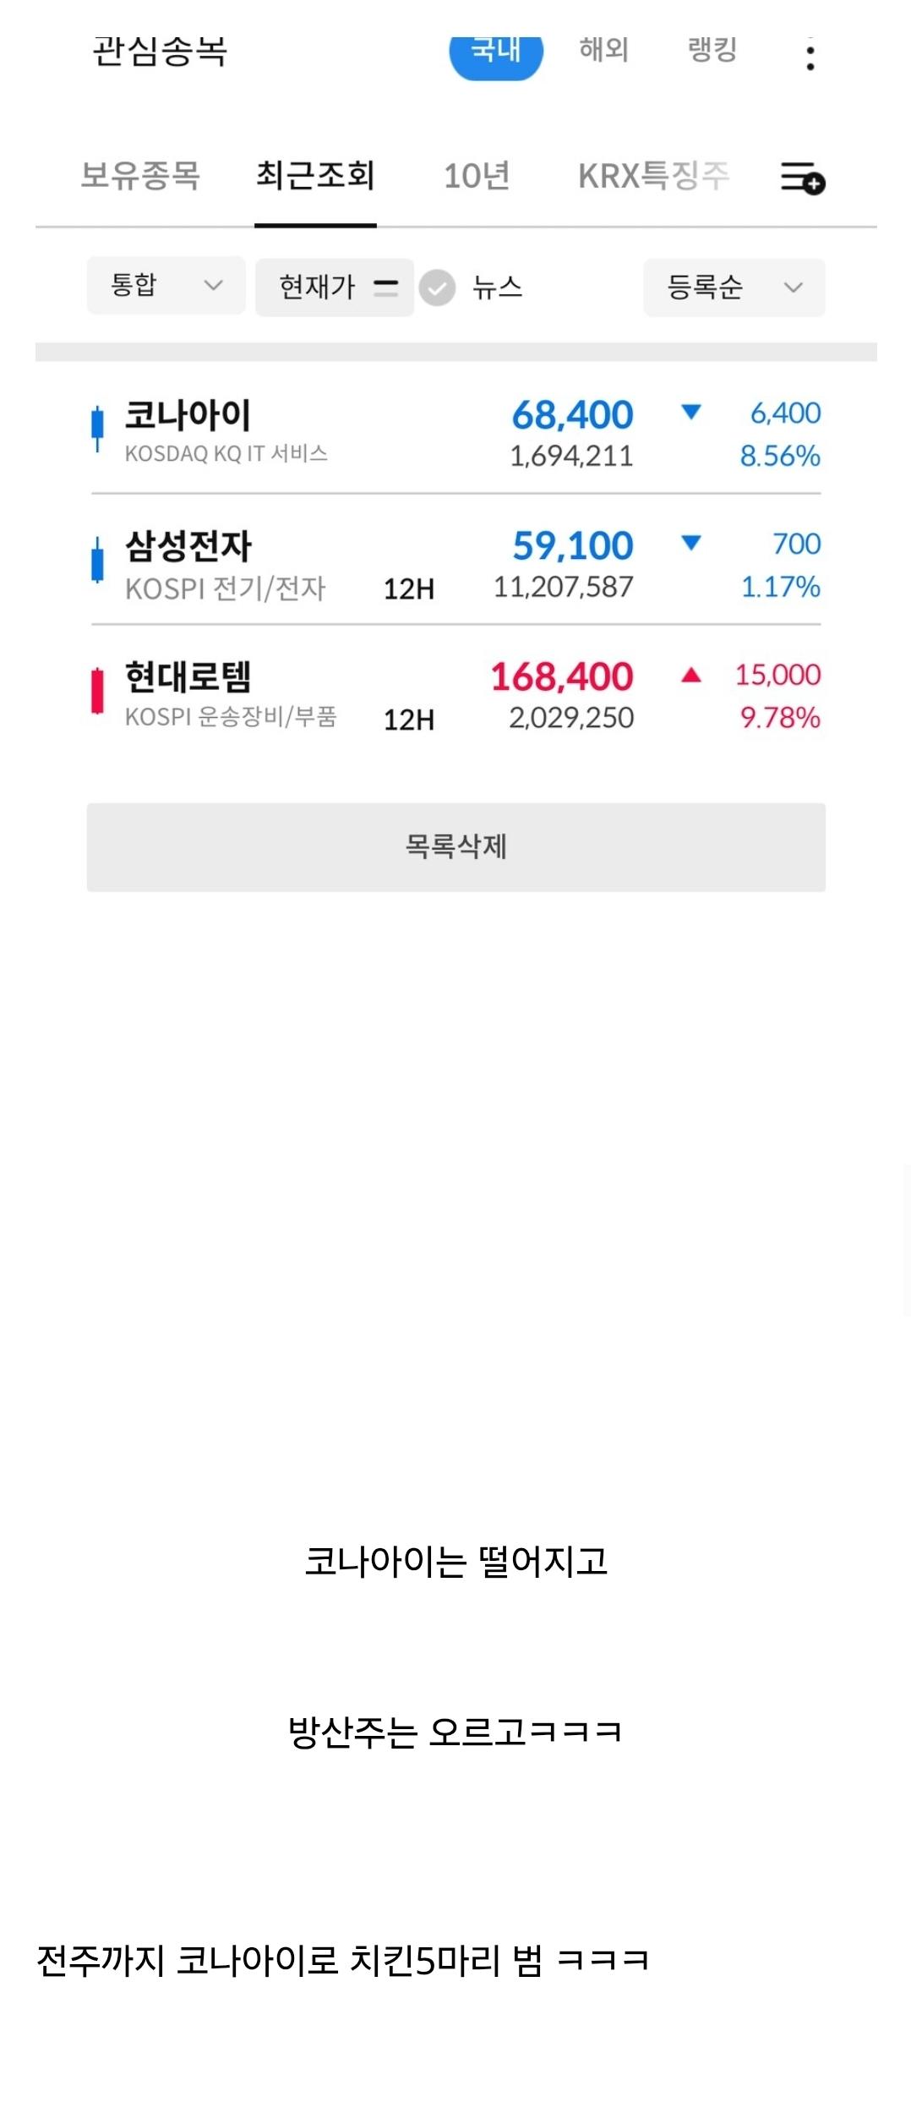911x2113 pixels.
Task: Click the blue candlestick icon beside 삼성전자
Action: tap(97, 560)
